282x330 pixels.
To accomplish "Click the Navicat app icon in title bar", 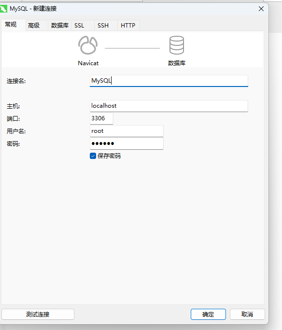I will 3,9.
